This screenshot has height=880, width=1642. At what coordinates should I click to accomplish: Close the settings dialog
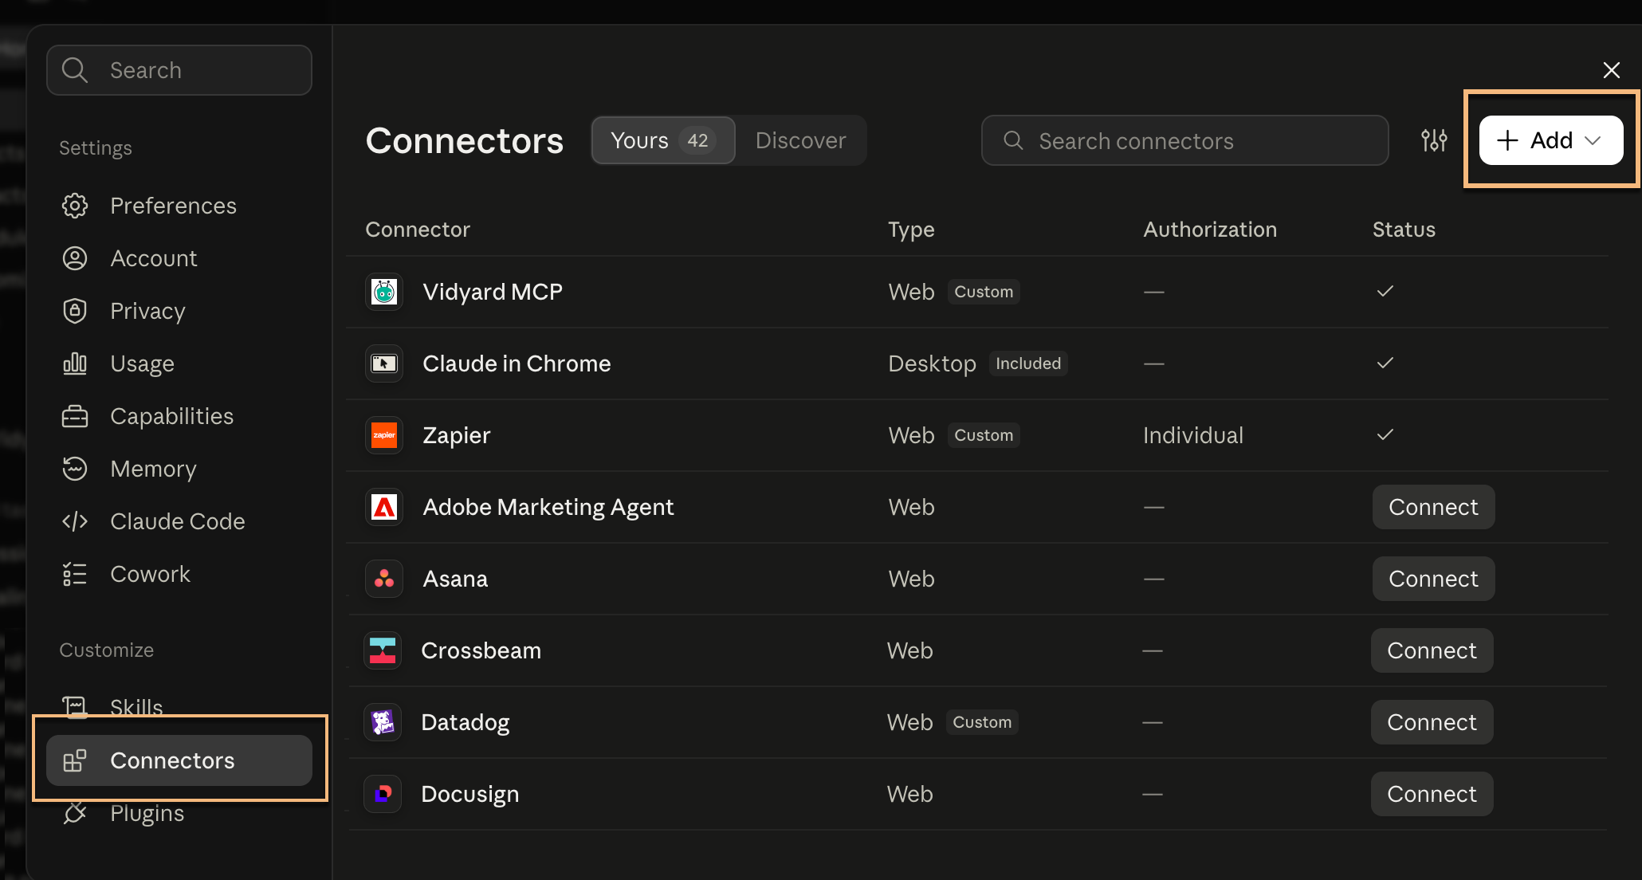[x=1611, y=70]
